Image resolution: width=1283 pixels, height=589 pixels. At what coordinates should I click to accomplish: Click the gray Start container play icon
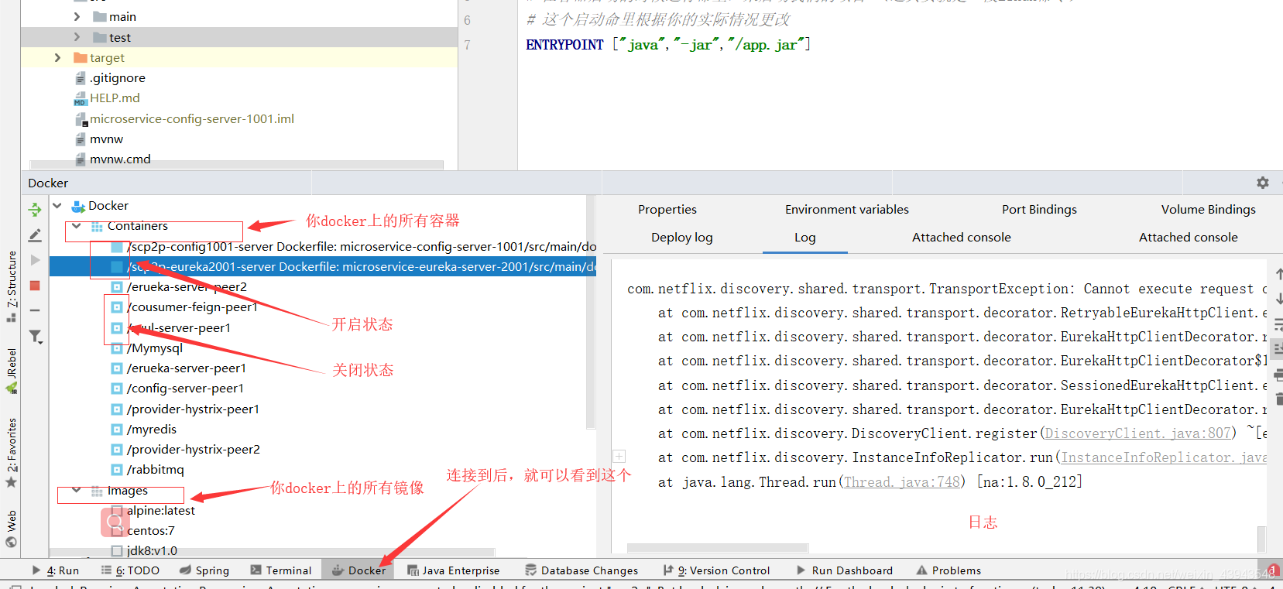tap(35, 260)
